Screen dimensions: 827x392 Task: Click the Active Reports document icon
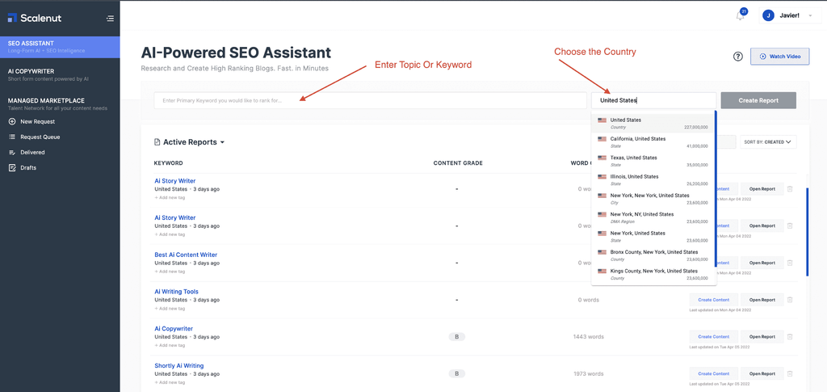(x=157, y=142)
